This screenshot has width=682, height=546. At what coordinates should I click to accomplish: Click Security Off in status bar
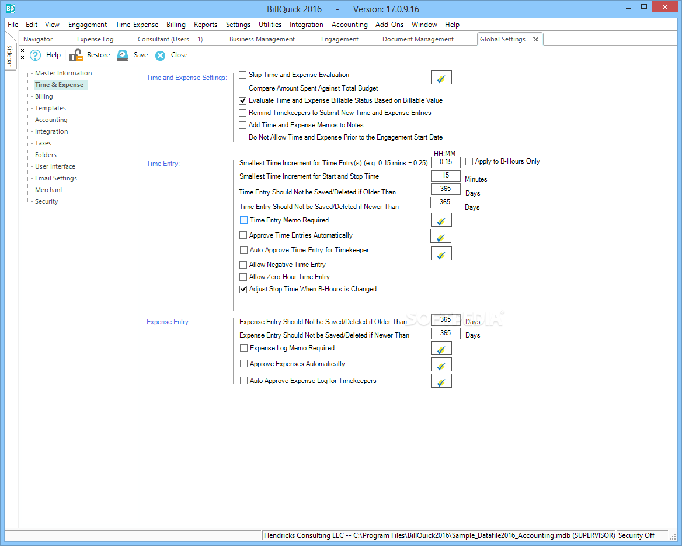636,535
